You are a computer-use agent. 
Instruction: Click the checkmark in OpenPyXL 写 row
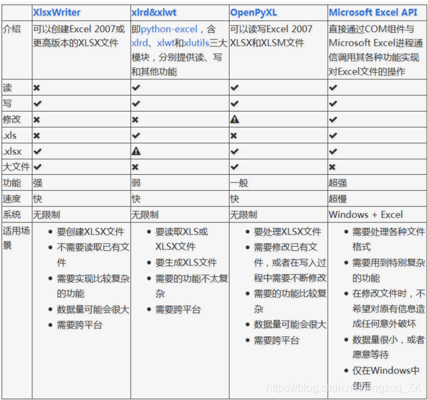[234, 104]
